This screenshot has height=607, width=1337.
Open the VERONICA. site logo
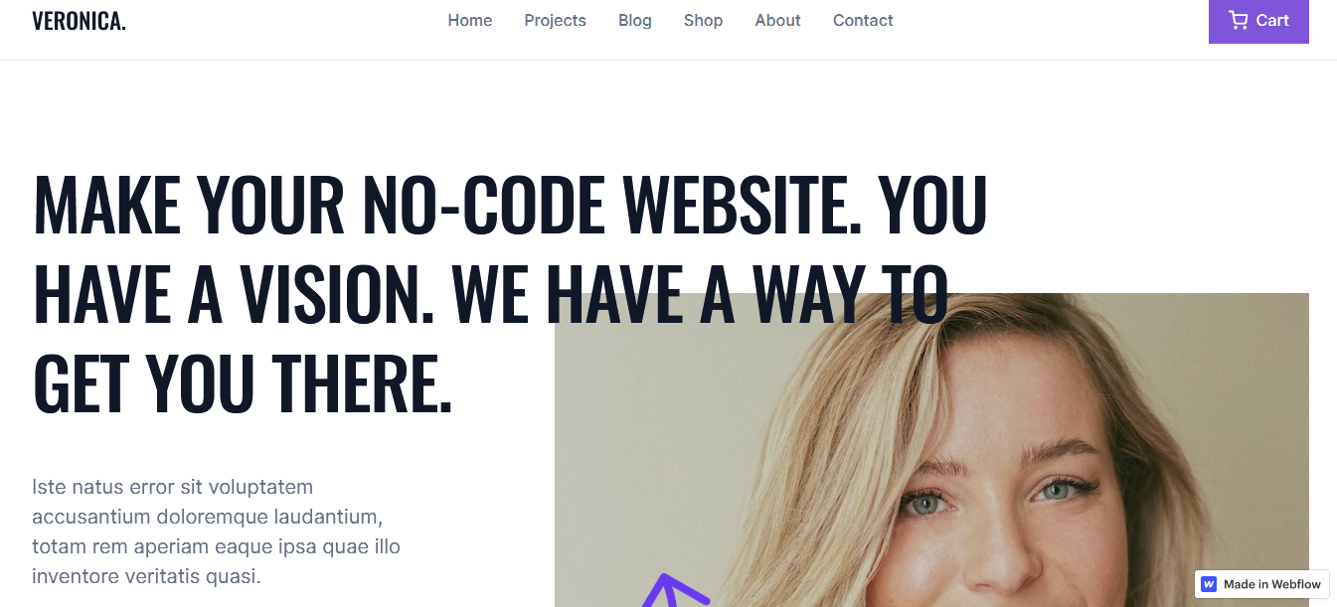(80, 21)
